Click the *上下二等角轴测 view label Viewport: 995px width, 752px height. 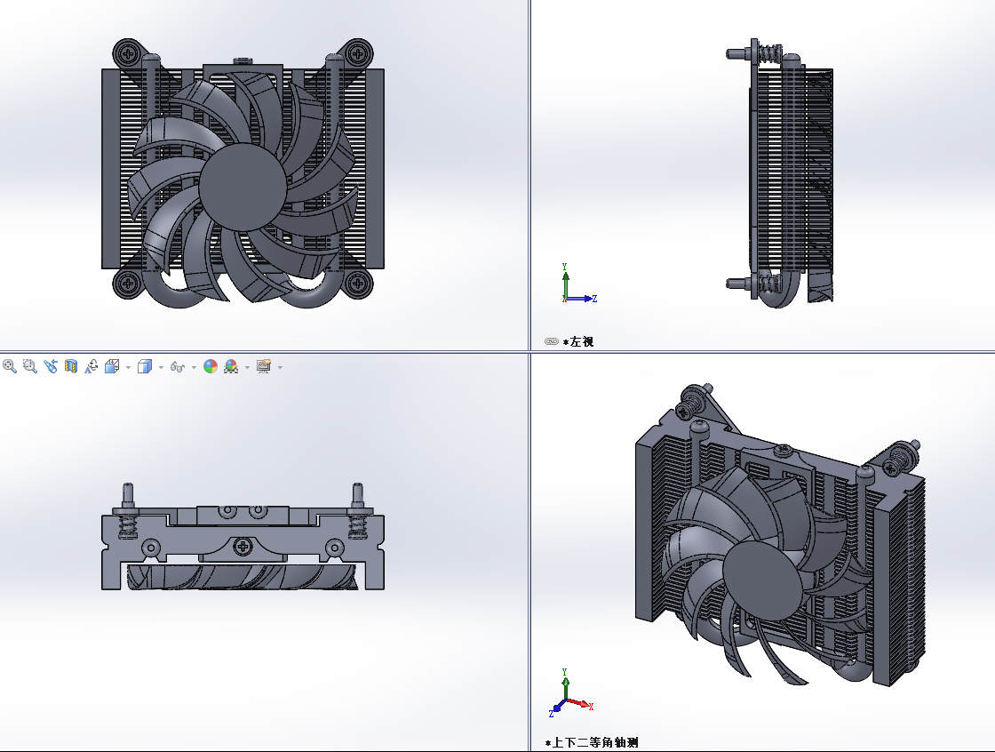(x=592, y=742)
